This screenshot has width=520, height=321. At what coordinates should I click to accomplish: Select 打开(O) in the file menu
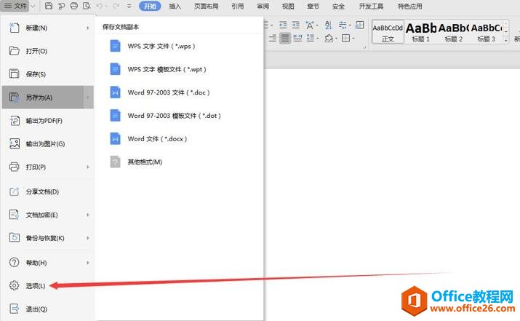(x=48, y=51)
